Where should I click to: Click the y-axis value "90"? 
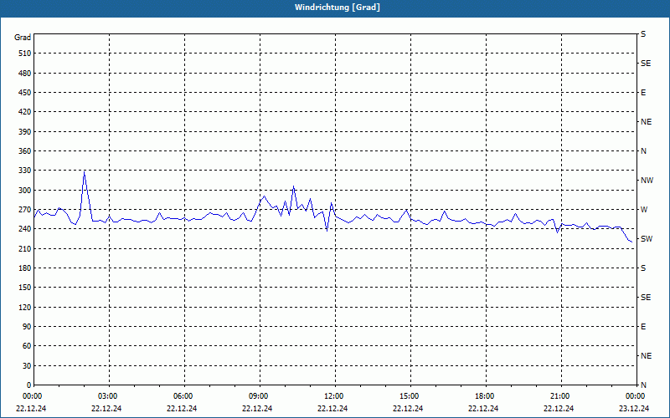coord(27,327)
